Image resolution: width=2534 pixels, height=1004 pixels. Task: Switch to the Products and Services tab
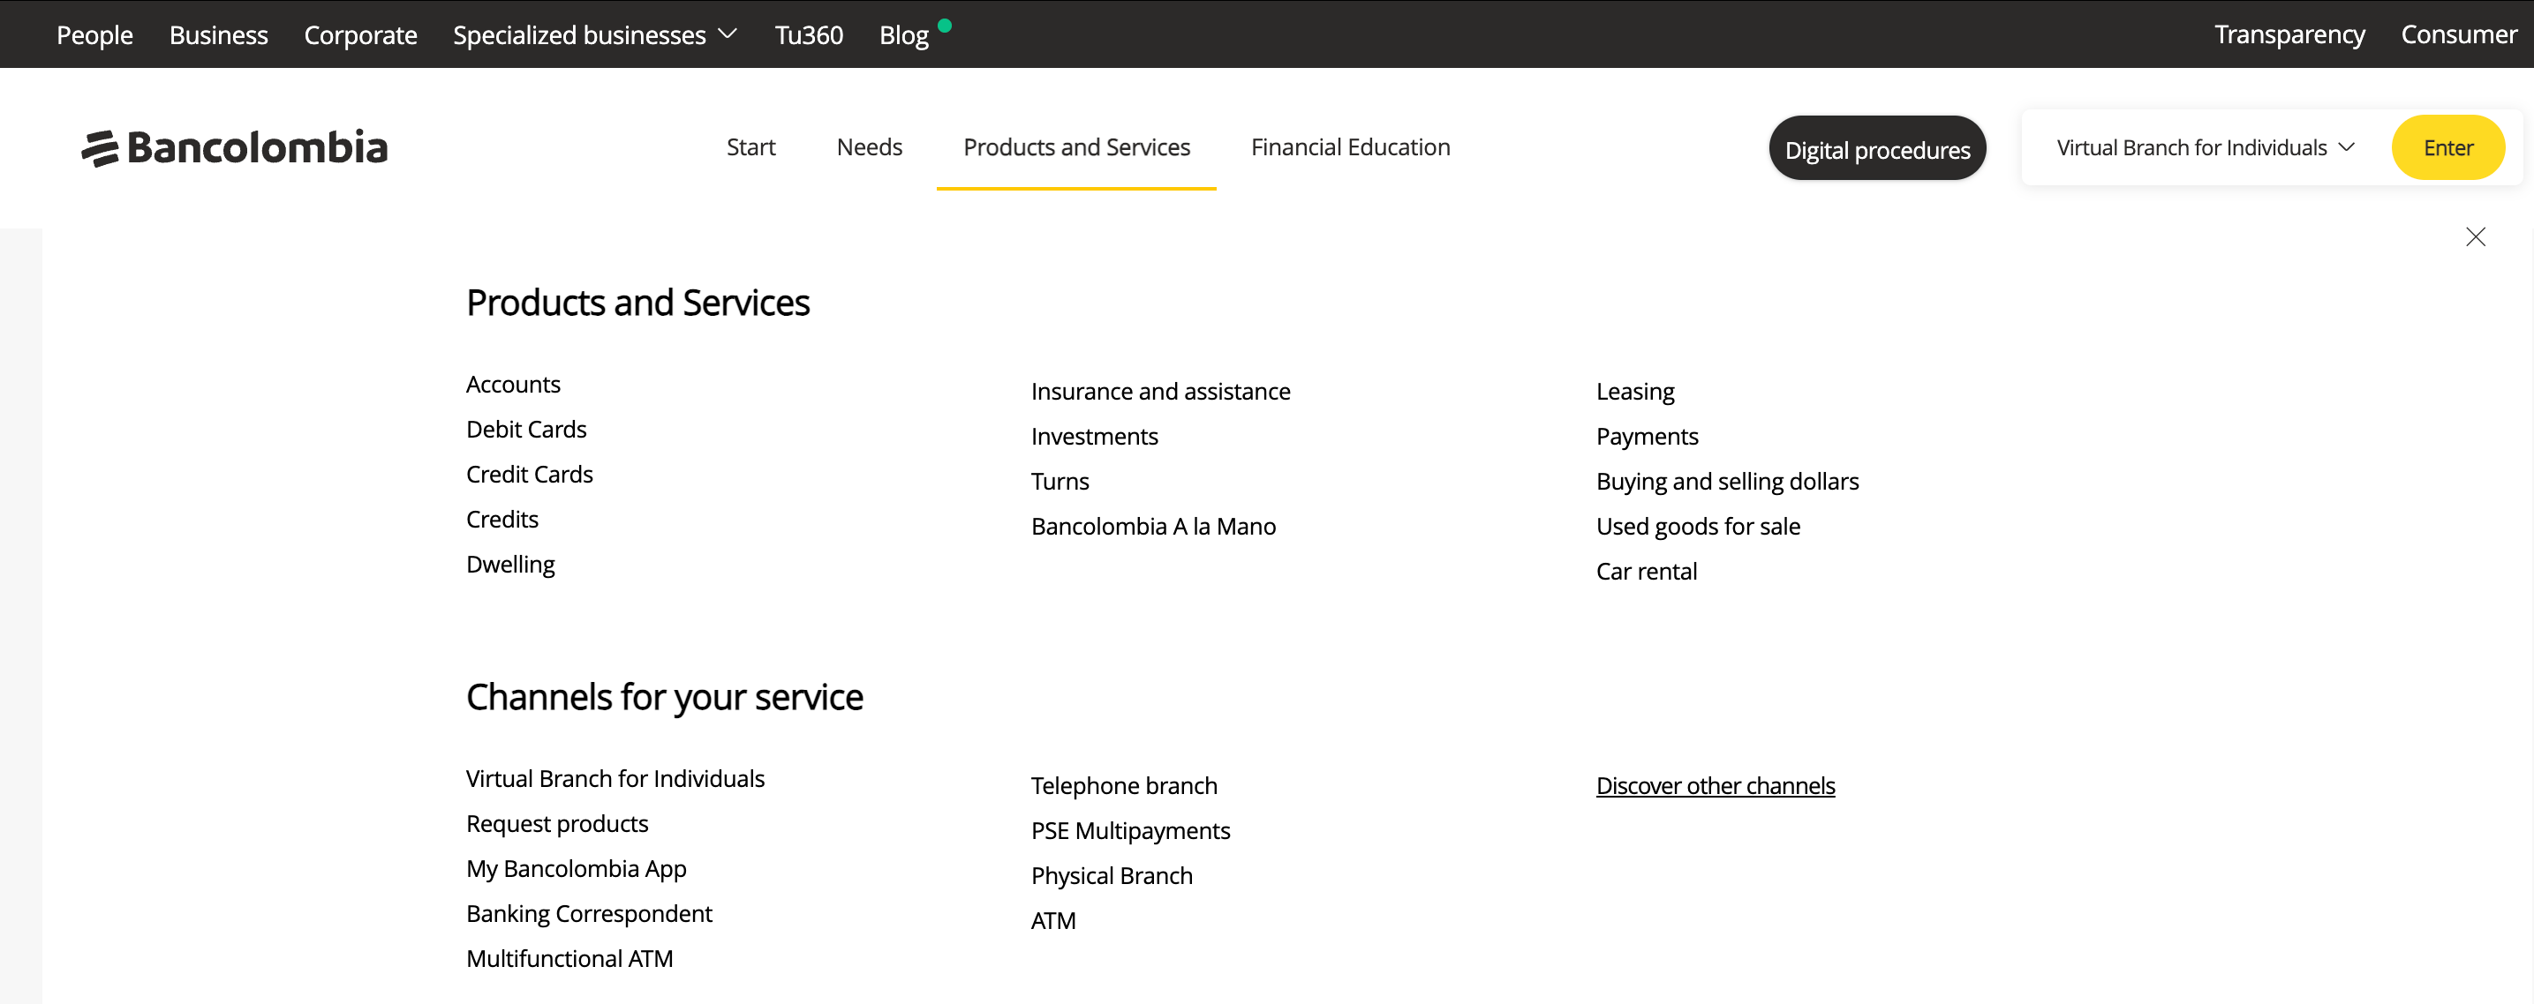pos(1076,146)
